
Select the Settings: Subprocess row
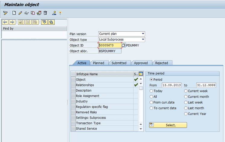(x=104, y=118)
